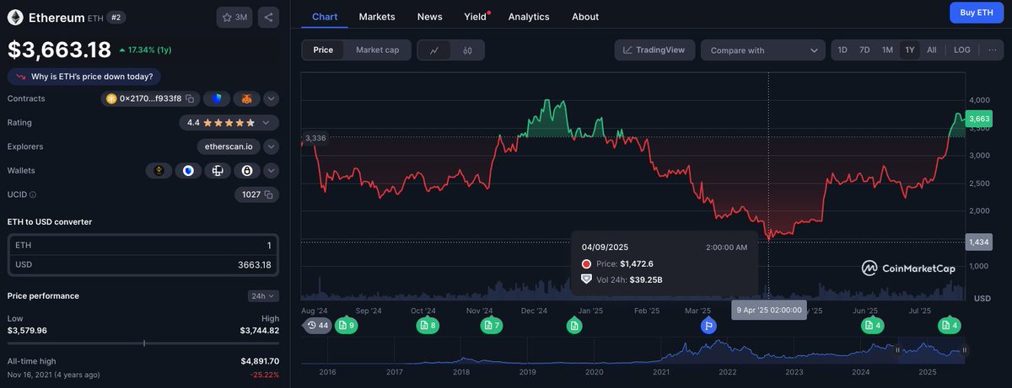1012x388 pixels.
Task: Grab the right handle of range selector
Action: click(x=964, y=350)
